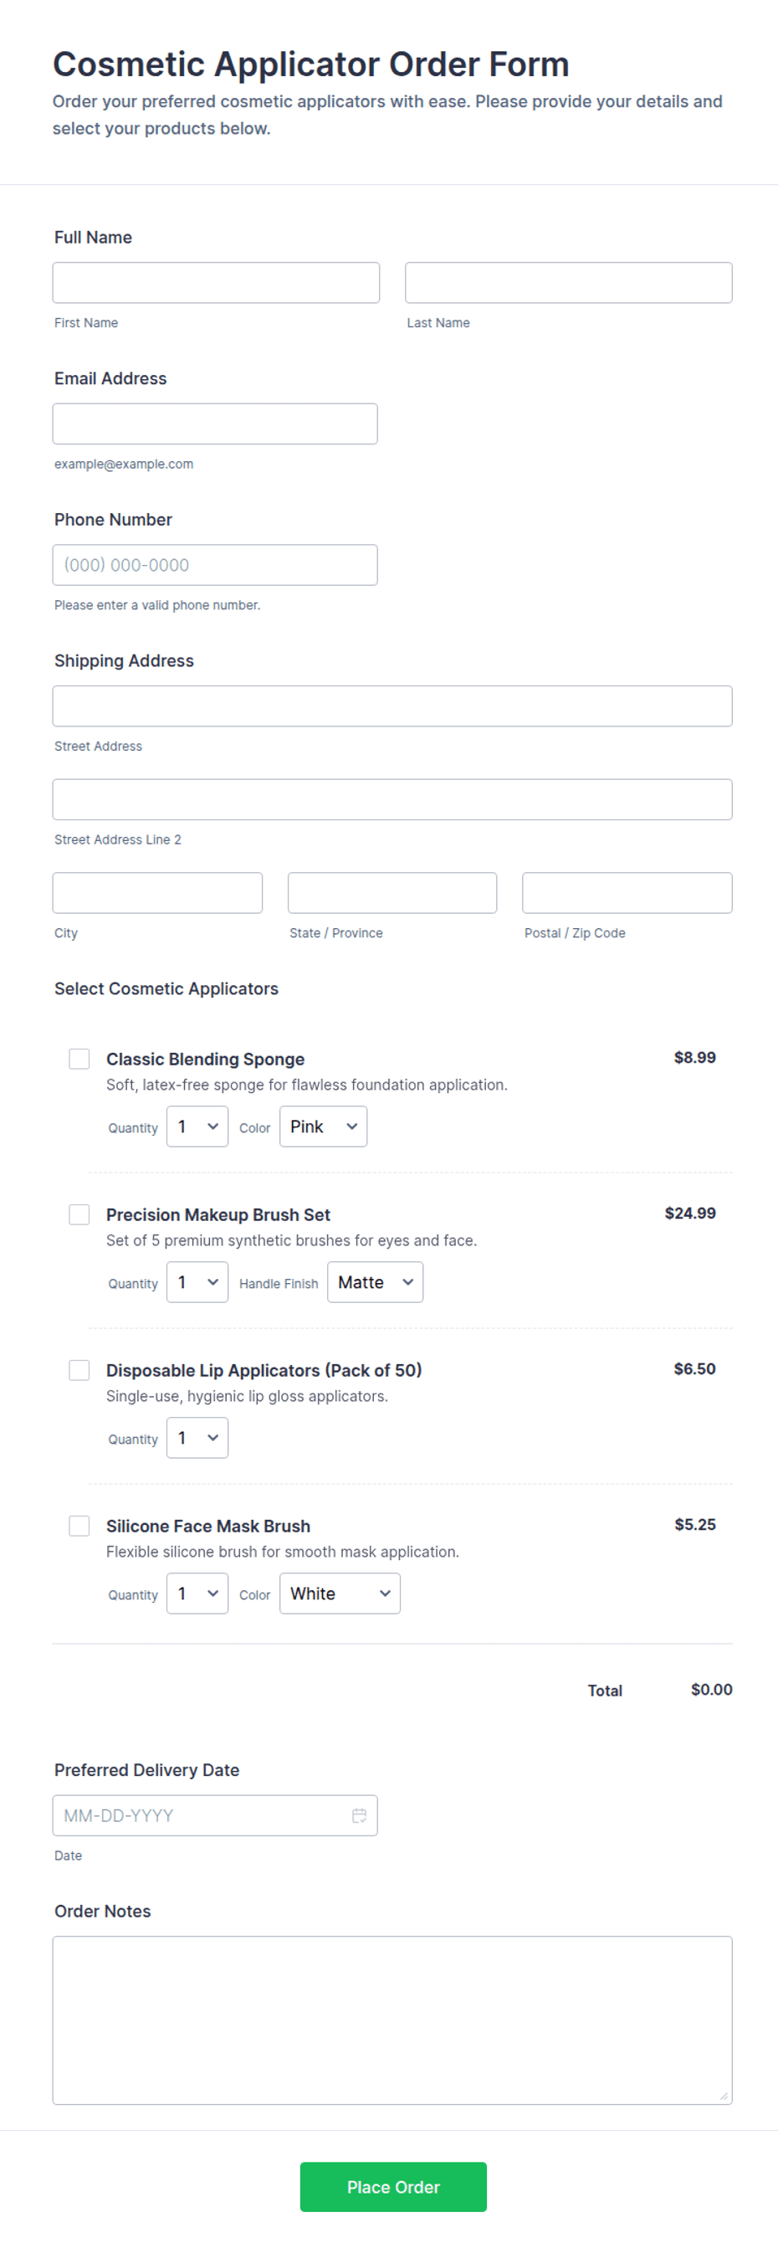This screenshot has width=778, height=2253.
Task: Tick the Precision Makeup Brush Set checkbox
Action: 79,1214
